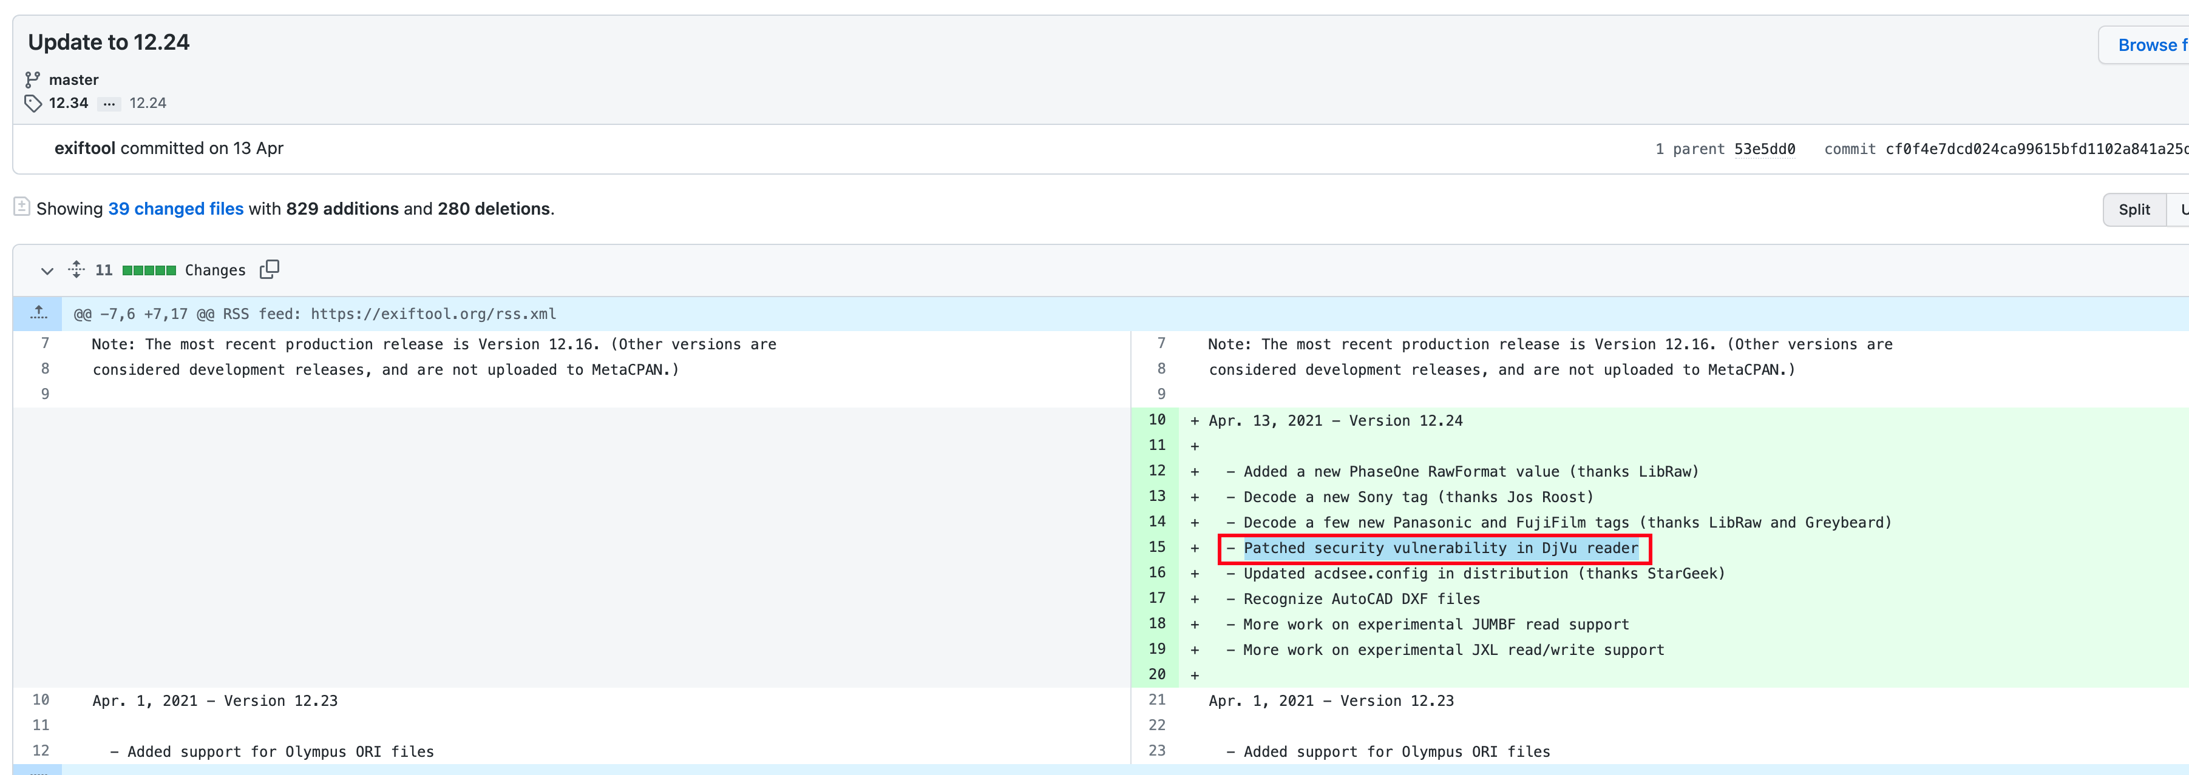
Task: Click the expand all lines icon
Action: click(76, 270)
